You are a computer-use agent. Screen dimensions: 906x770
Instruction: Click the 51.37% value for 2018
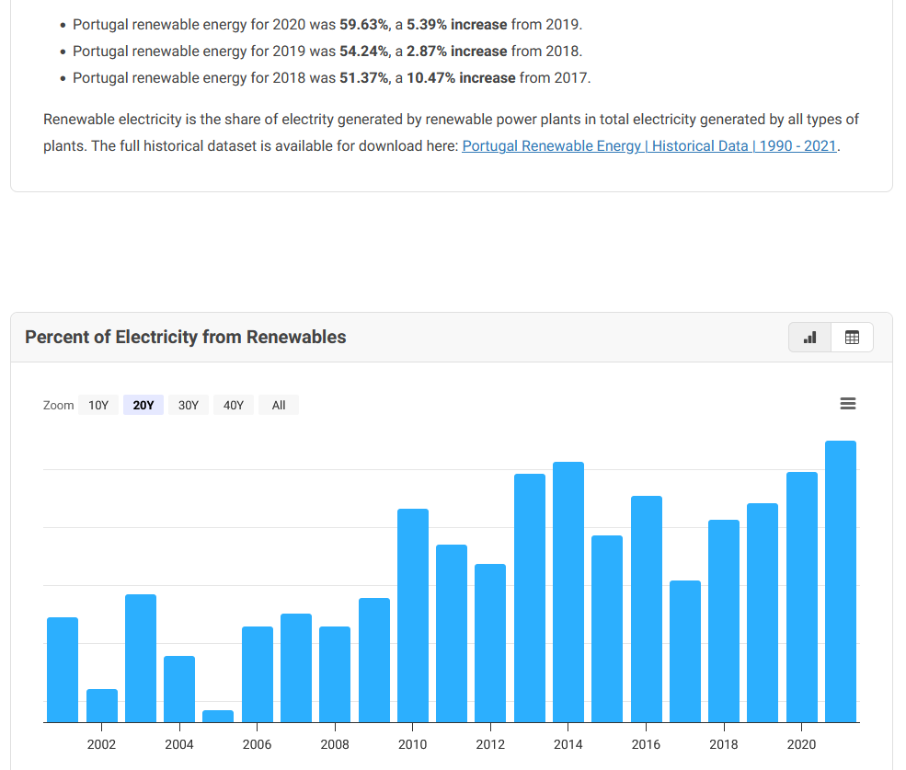click(363, 77)
